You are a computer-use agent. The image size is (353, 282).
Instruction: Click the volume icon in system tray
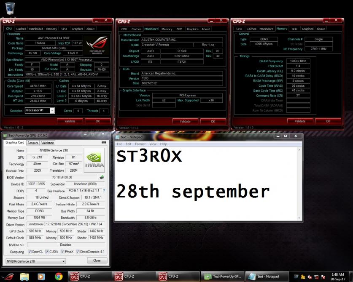tap(310, 277)
